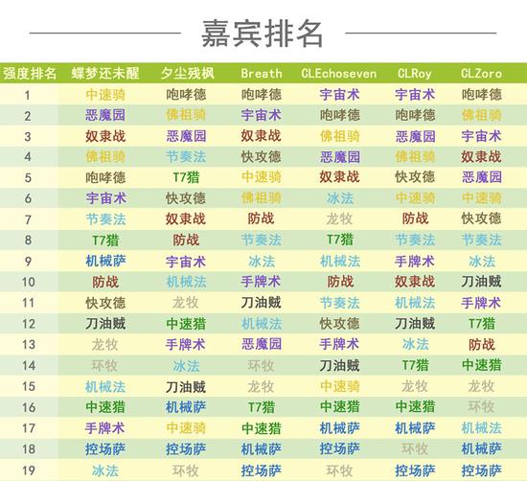Click 咆哮德 in 夕尘残枫's rank 1 row
The image size is (527, 481).
(186, 95)
